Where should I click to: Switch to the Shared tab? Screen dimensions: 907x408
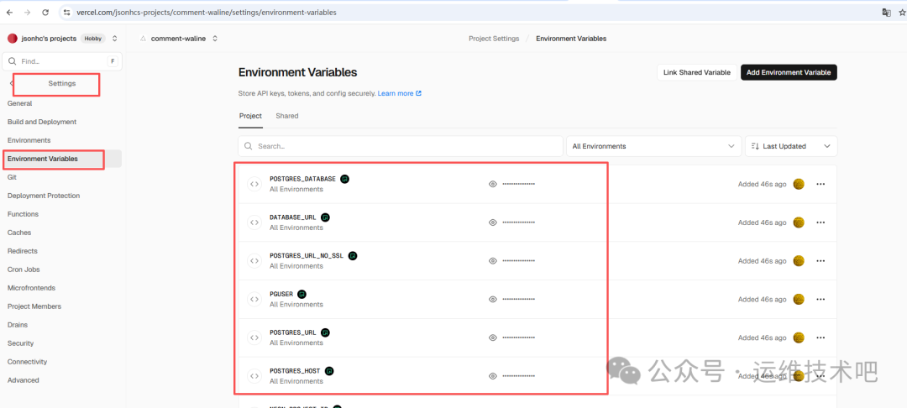coord(287,116)
